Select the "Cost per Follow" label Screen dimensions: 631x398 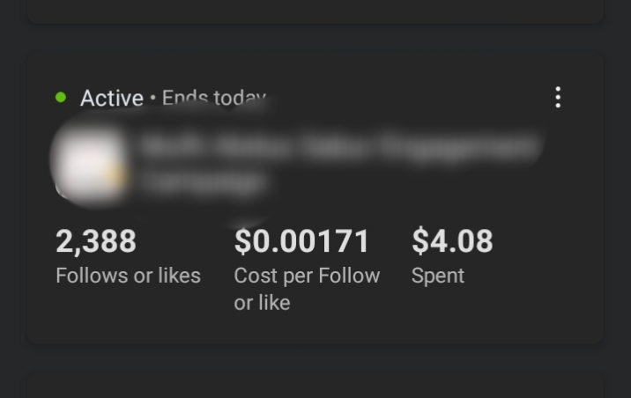tap(307, 276)
